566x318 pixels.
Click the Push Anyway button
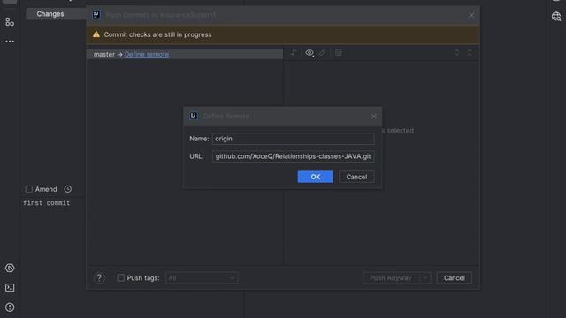(391, 278)
